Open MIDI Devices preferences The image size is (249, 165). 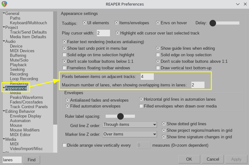click(x=22, y=51)
